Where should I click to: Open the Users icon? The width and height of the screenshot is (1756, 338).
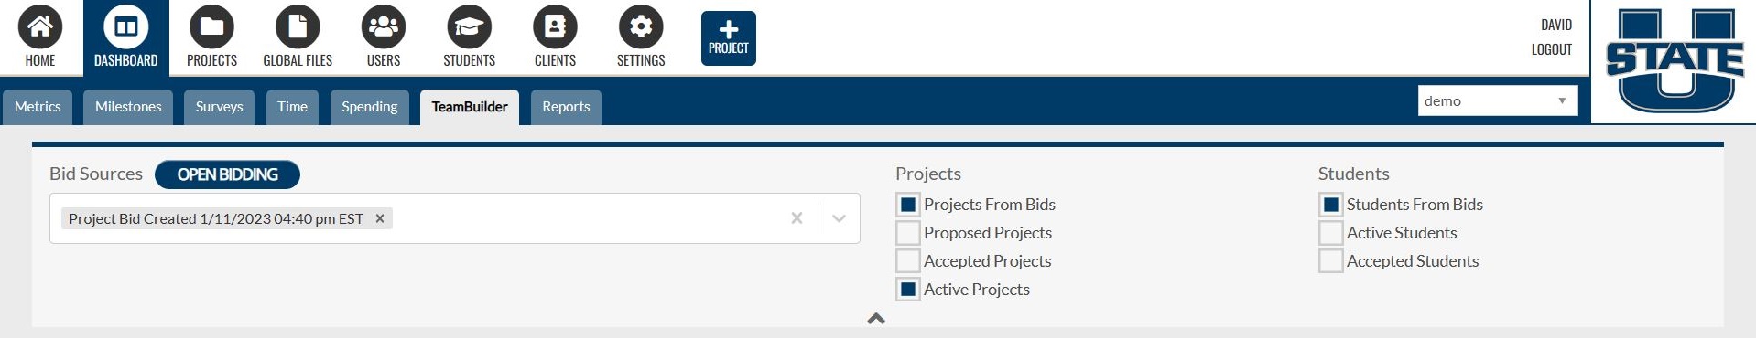[x=384, y=27]
